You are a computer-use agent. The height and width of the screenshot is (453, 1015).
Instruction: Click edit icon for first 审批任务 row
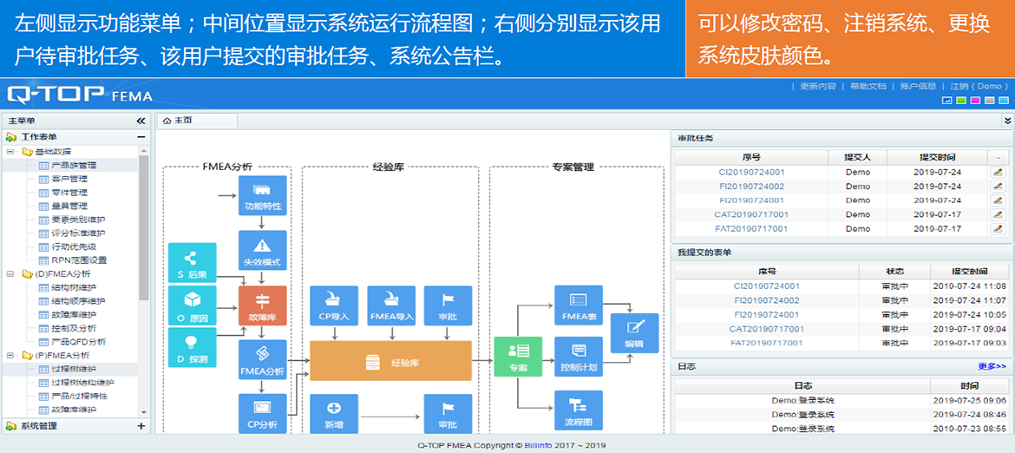[x=998, y=173]
